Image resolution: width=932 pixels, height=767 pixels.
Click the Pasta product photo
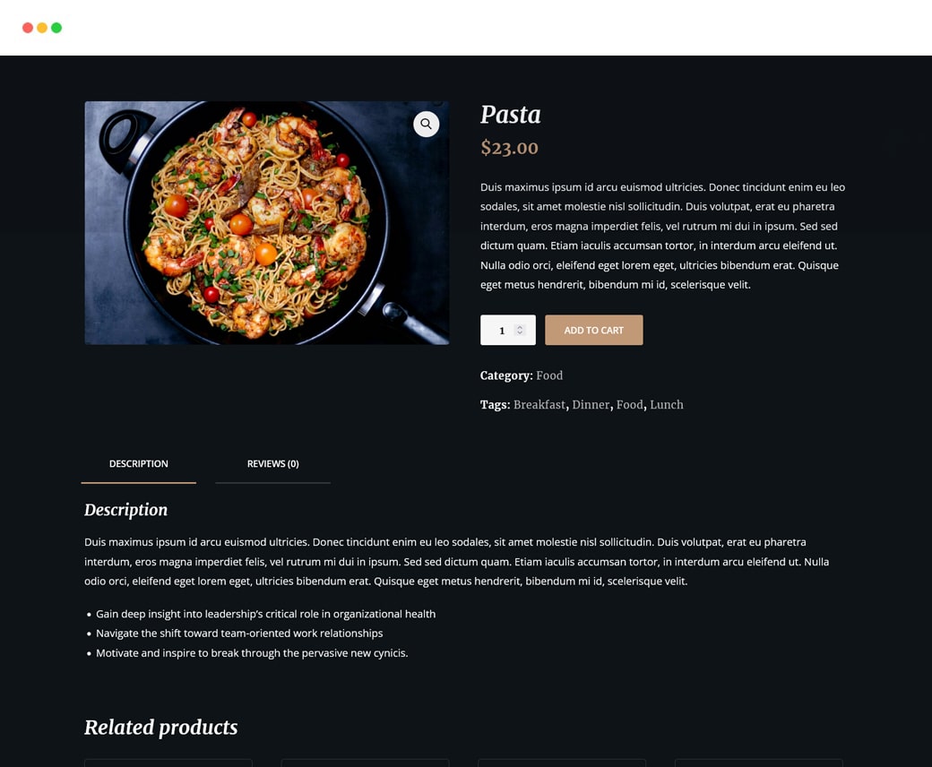point(267,223)
